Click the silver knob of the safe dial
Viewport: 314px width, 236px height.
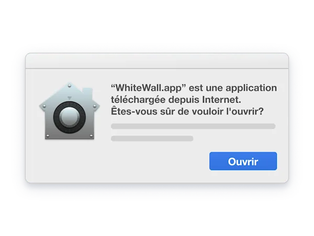point(69,117)
